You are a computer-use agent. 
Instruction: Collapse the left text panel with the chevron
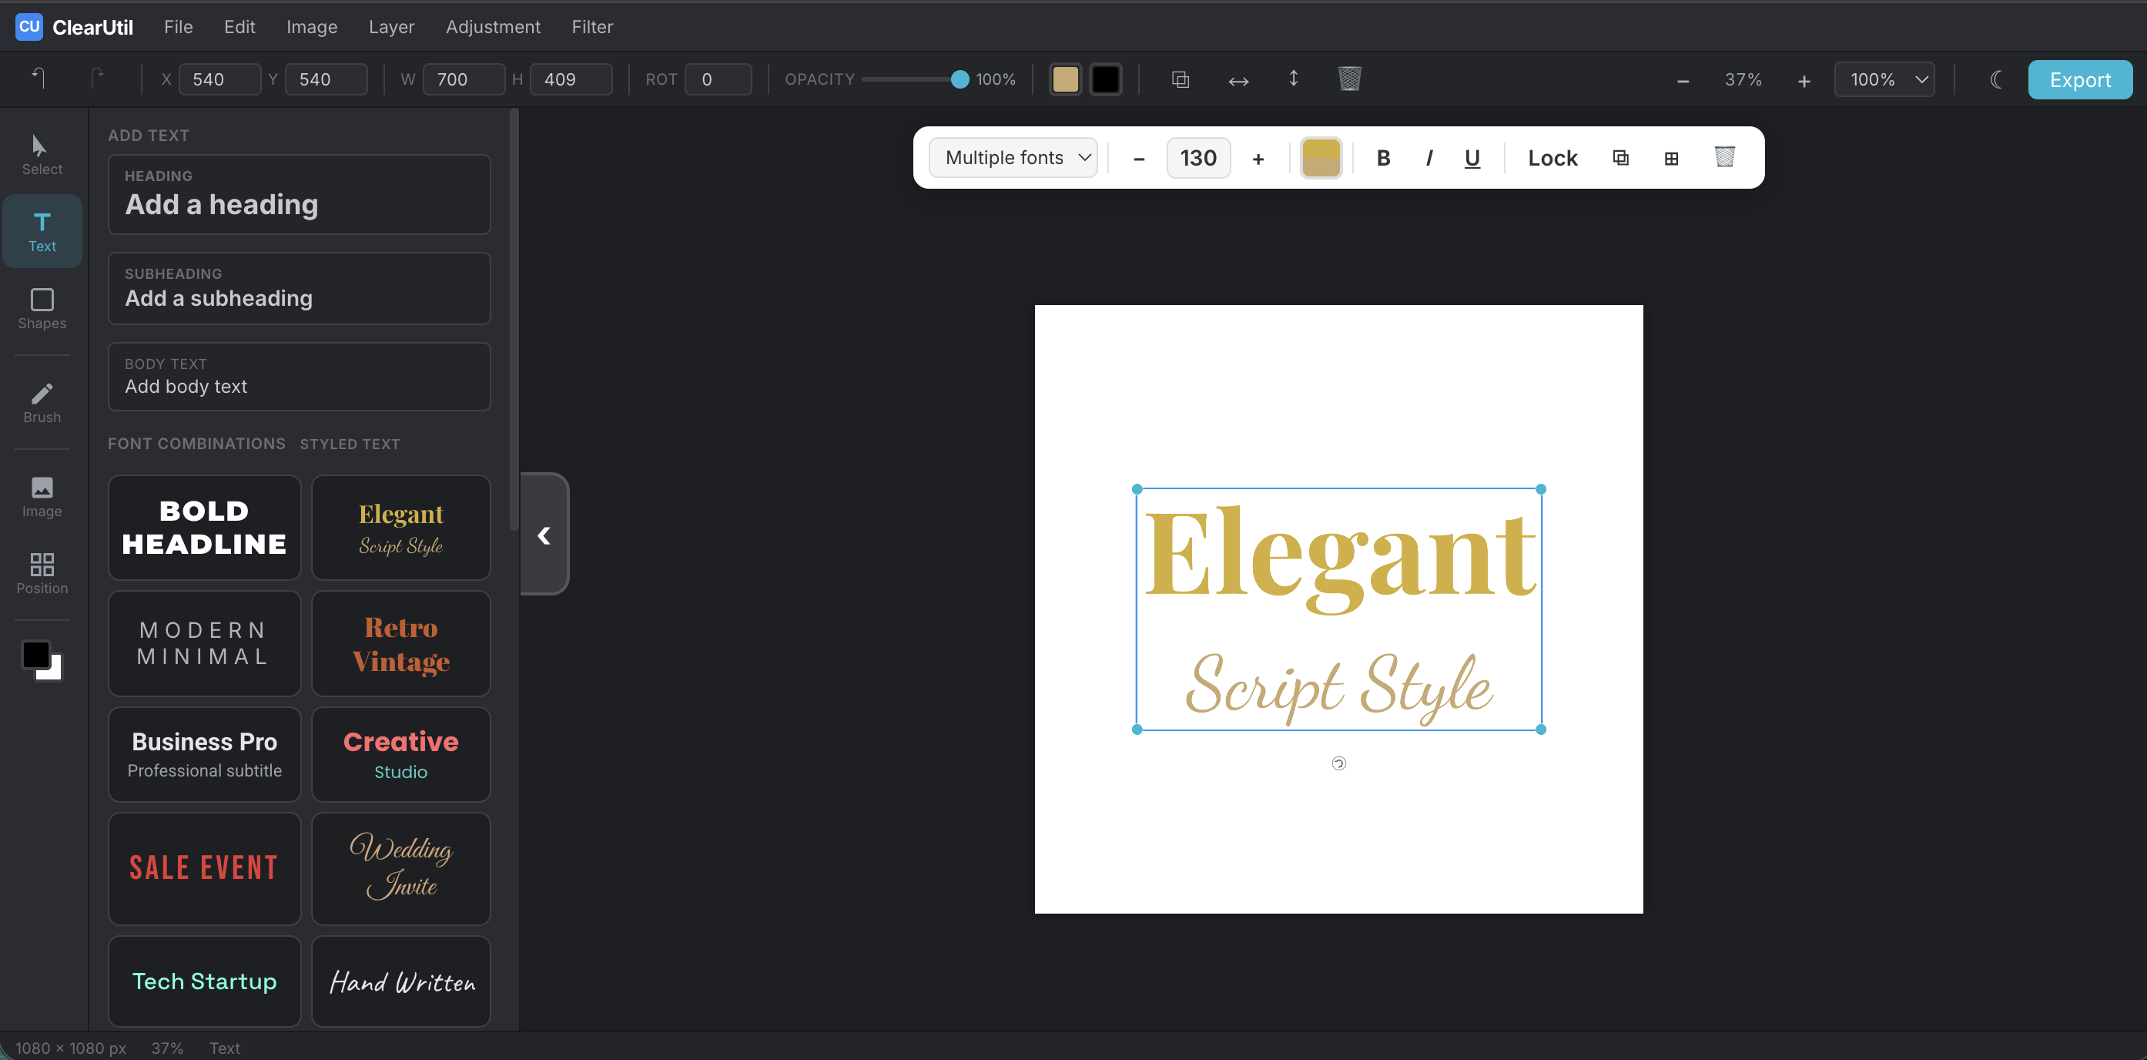pyautogui.click(x=545, y=535)
